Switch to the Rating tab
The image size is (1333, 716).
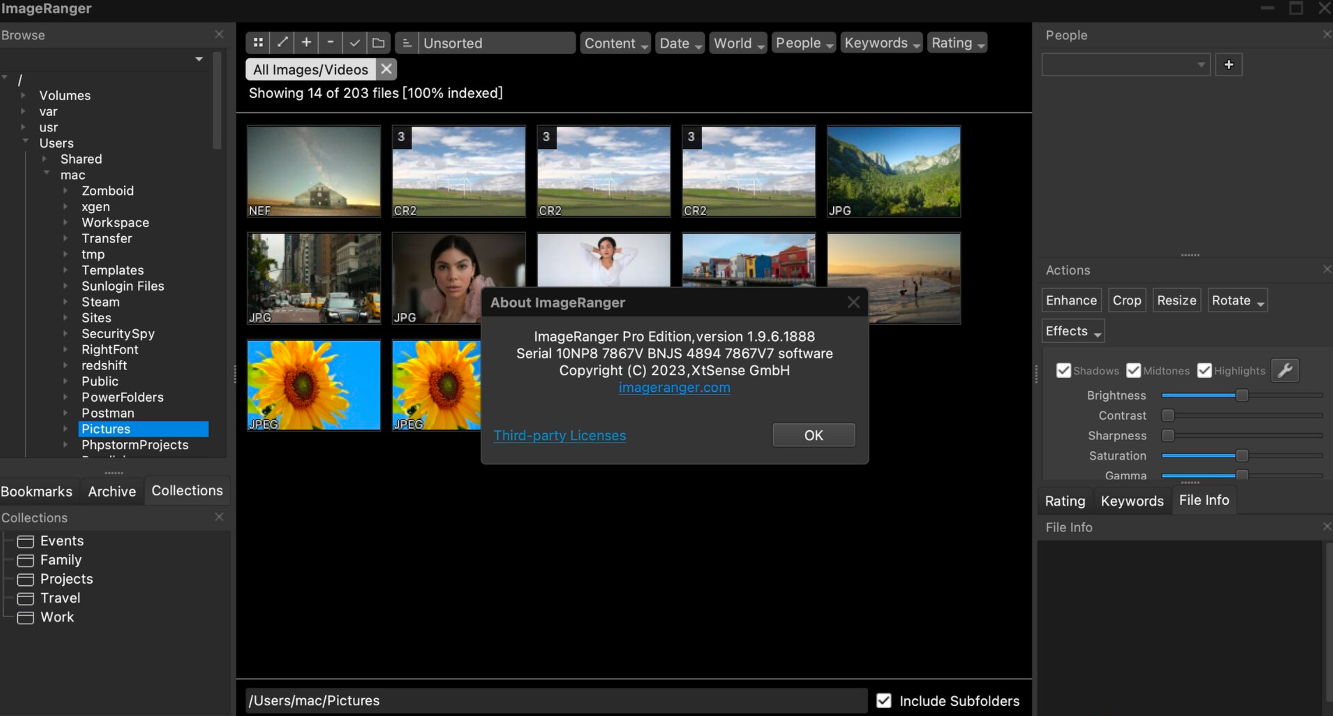pyautogui.click(x=1065, y=501)
